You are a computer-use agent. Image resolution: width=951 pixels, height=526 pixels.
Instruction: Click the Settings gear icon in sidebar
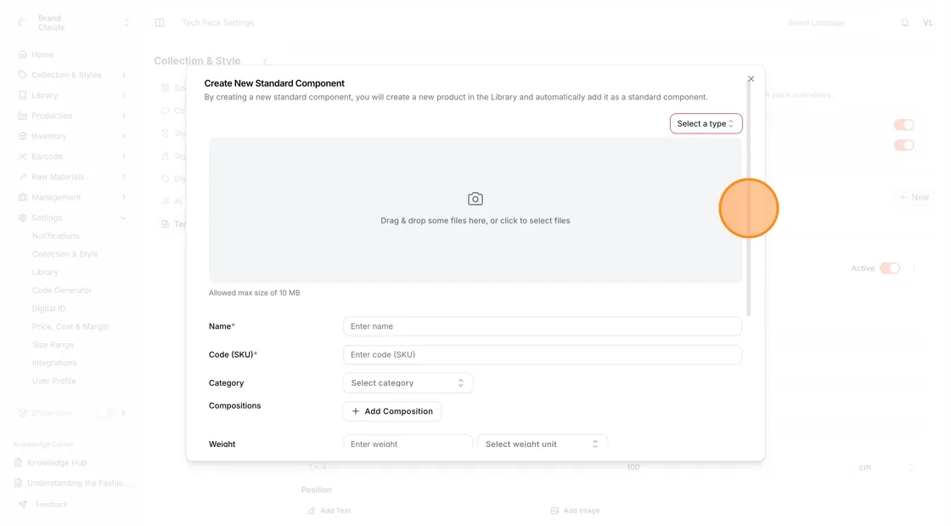coord(22,218)
